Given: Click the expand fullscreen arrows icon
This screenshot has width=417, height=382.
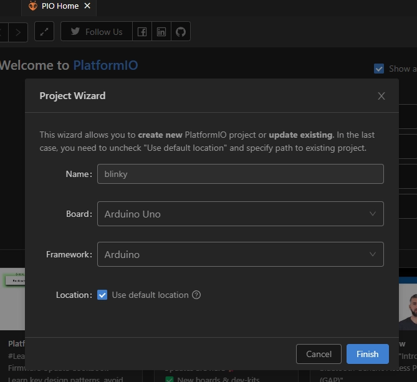Looking at the screenshot, I should tap(44, 32).
